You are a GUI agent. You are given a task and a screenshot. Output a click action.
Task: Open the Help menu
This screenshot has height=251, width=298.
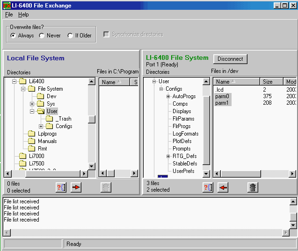(23, 15)
